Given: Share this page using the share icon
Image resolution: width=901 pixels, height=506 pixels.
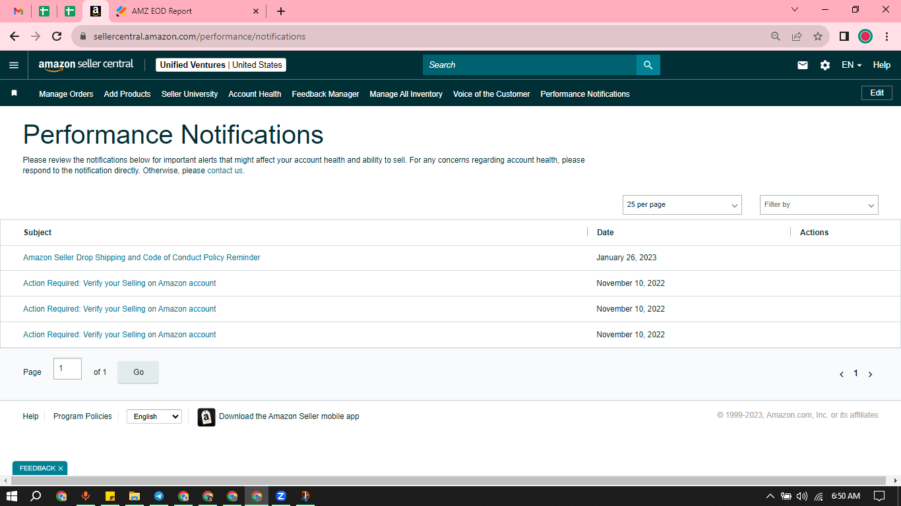Looking at the screenshot, I should click(x=797, y=36).
